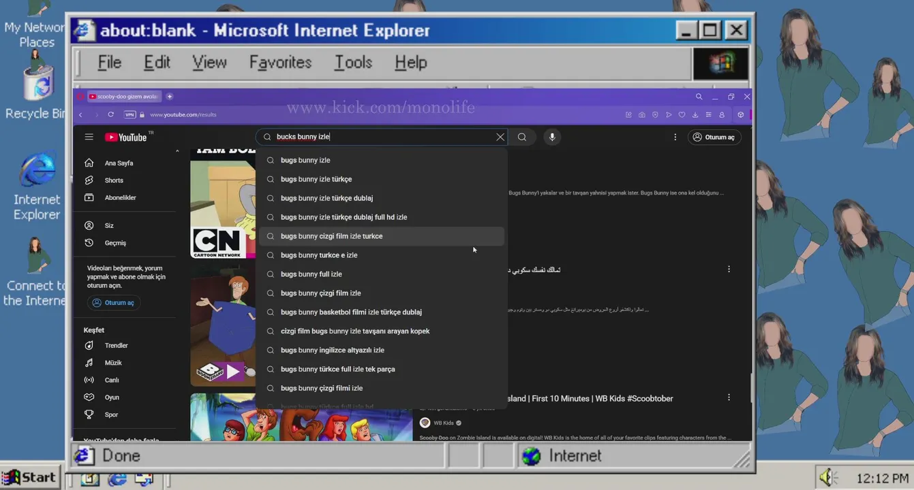914x490 pixels.
Task: Open the Tools menu in Internet Explorer
Action: [x=353, y=63]
